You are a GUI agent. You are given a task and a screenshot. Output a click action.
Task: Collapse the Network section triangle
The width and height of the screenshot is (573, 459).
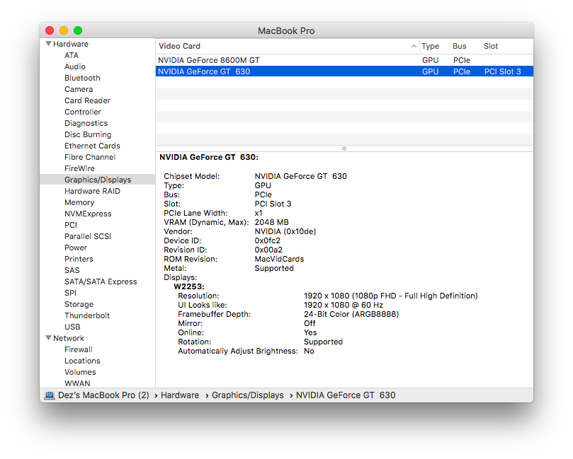[x=48, y=338]
